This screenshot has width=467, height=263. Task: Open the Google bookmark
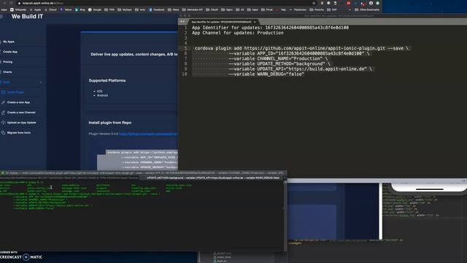(x=95, y=9)
